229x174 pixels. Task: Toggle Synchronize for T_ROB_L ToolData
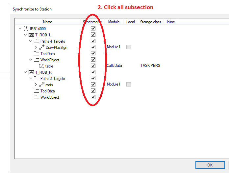tap(93, 53)
